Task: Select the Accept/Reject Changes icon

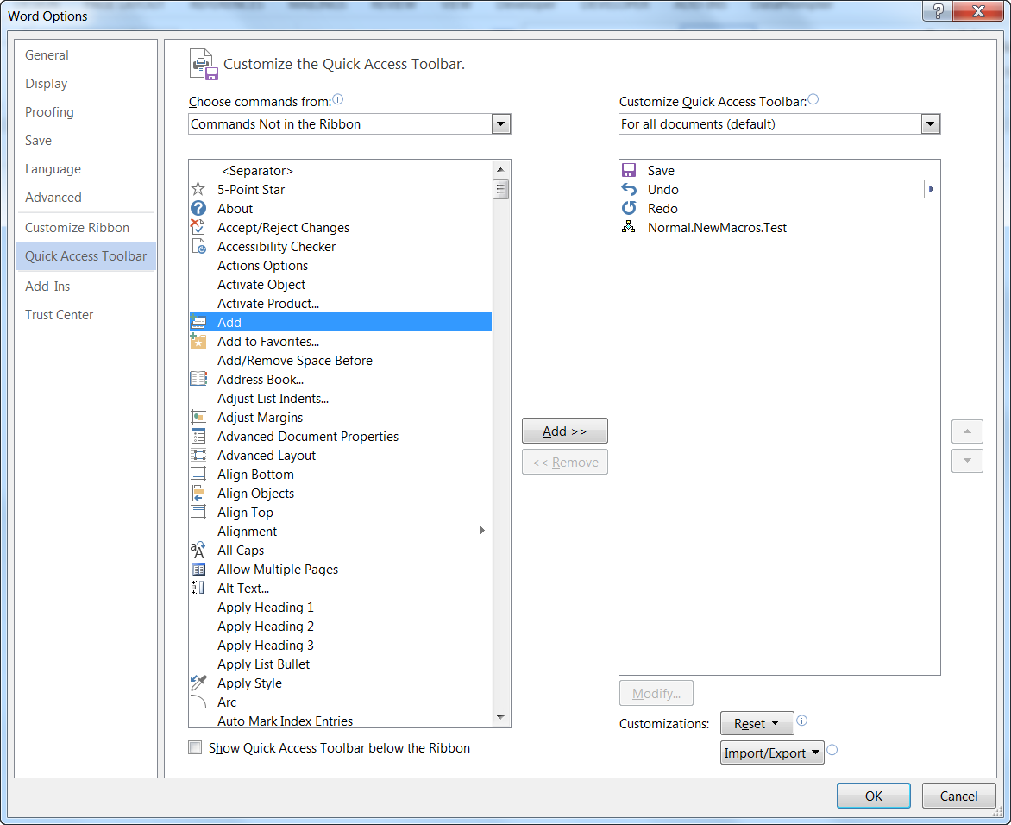Action: point(198,227)
